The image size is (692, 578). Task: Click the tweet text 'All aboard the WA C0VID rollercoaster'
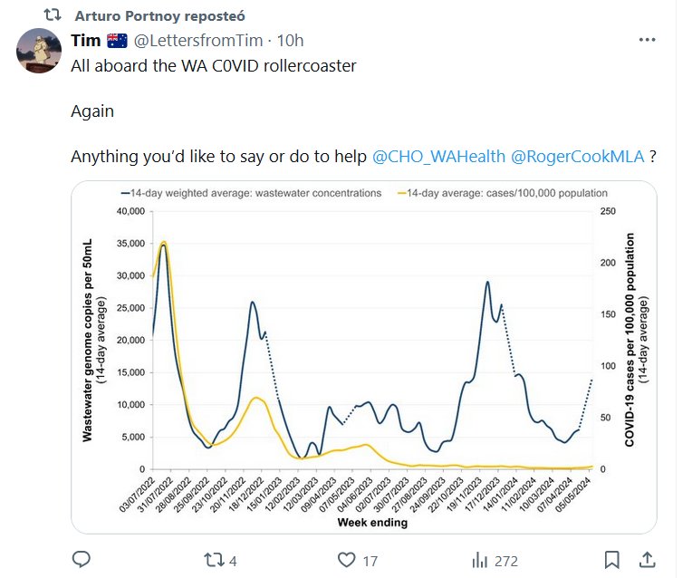[214, 65]
